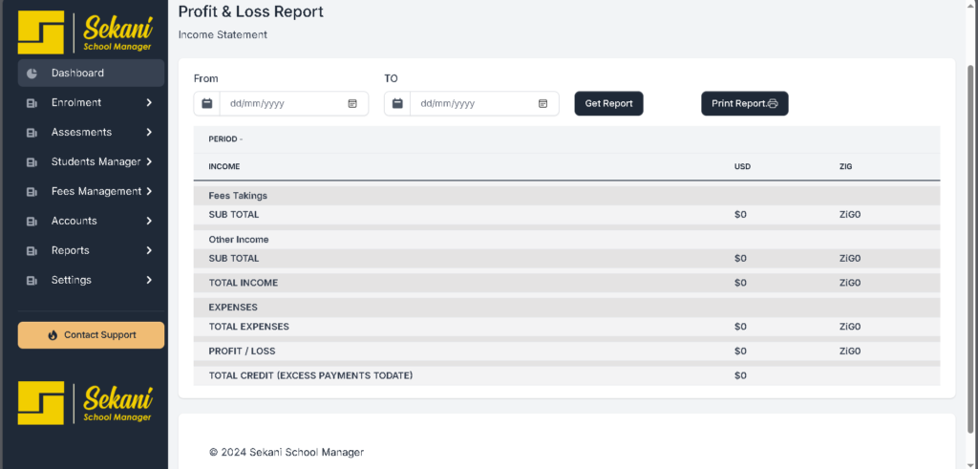Click the EXPENSES section row label
Viewport: 978px width, 469px height.
233,308
